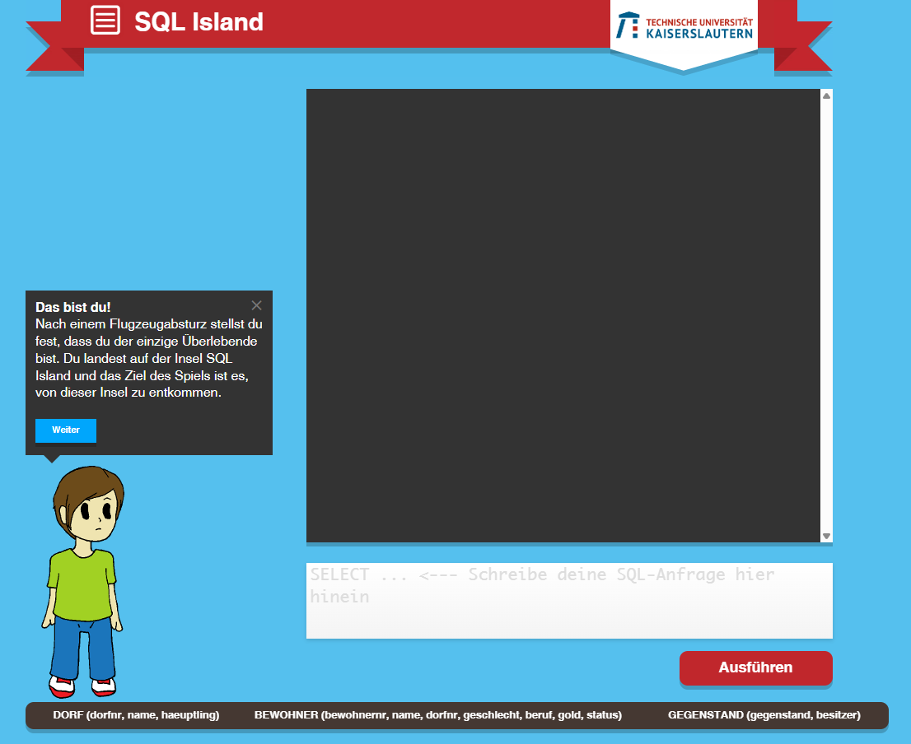
Task: Close the 'Das bist du!' speech bubble
Action: (x=256, y=305)
